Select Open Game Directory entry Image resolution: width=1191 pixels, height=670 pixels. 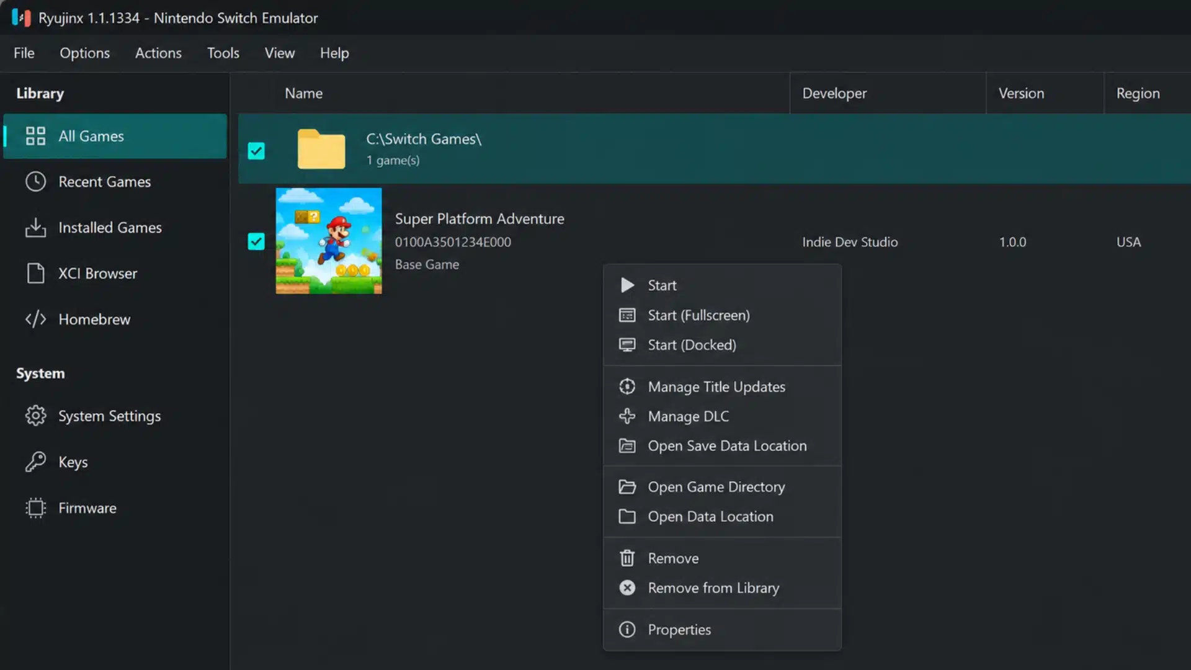point(722,487)
